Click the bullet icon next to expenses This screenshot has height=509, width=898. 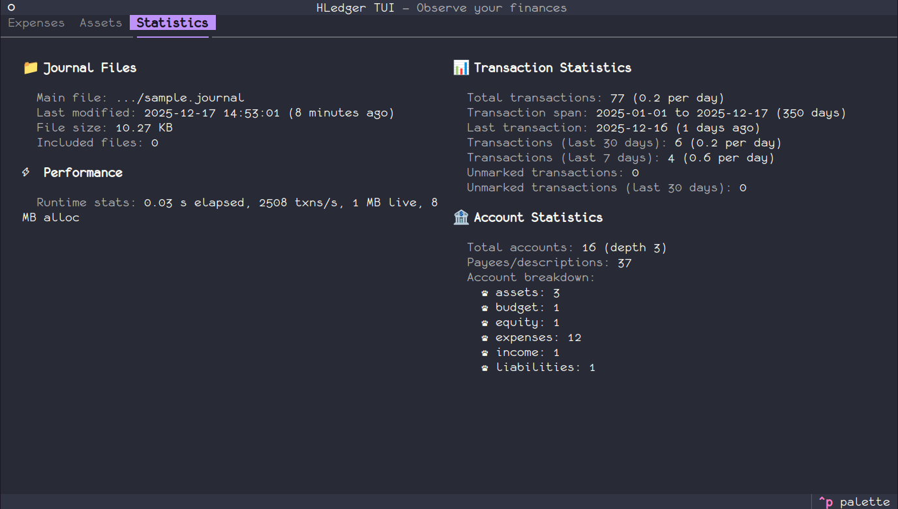485,338
